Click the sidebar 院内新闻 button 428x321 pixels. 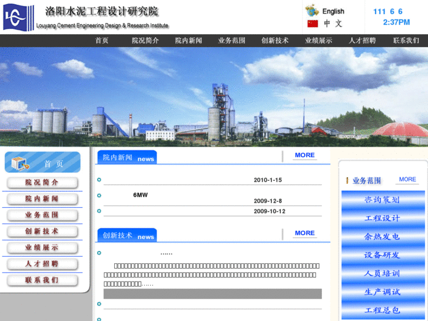[x=42, y=199]
